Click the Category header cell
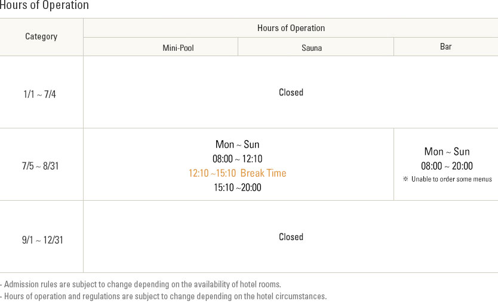 point(41,37)
